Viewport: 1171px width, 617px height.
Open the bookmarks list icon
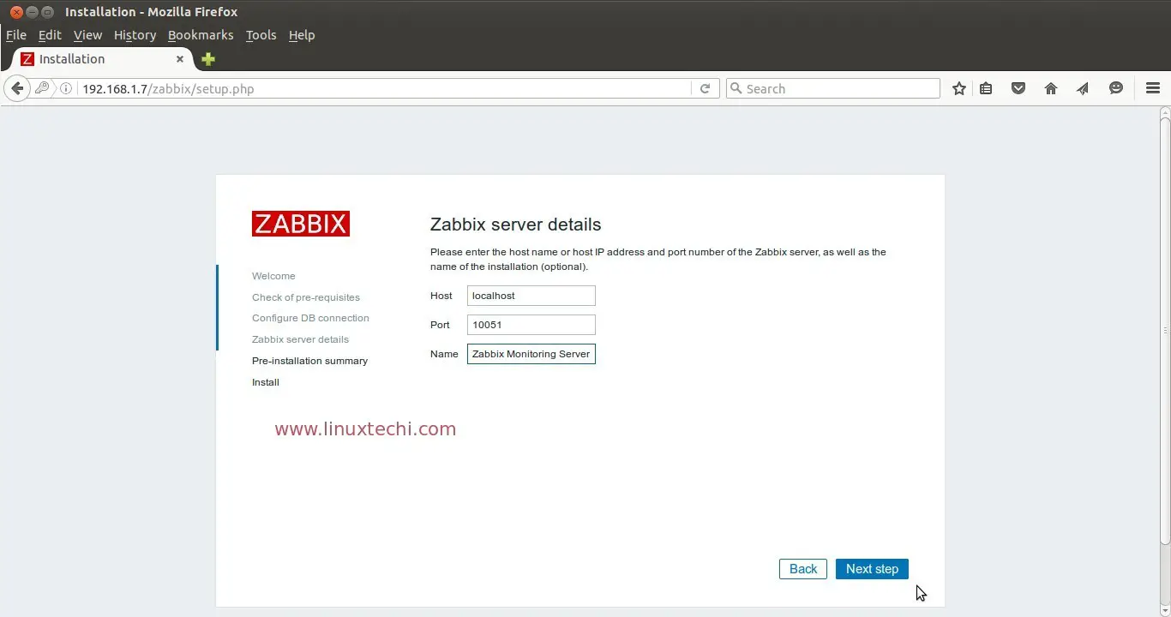[986, 88]
